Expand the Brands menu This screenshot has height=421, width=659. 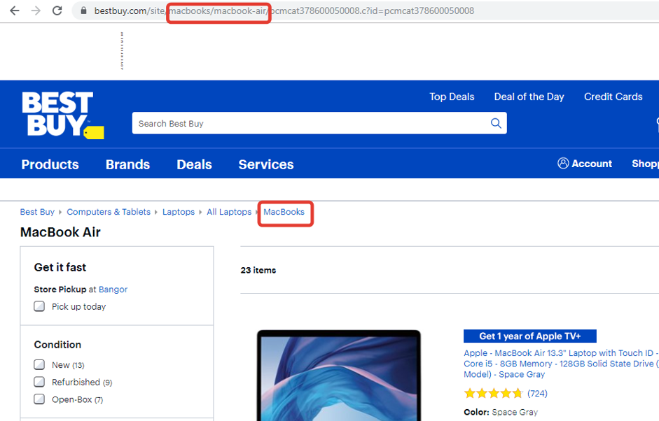click(127, 164)
